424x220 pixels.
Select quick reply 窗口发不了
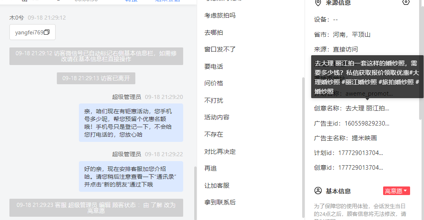point(220,49)
